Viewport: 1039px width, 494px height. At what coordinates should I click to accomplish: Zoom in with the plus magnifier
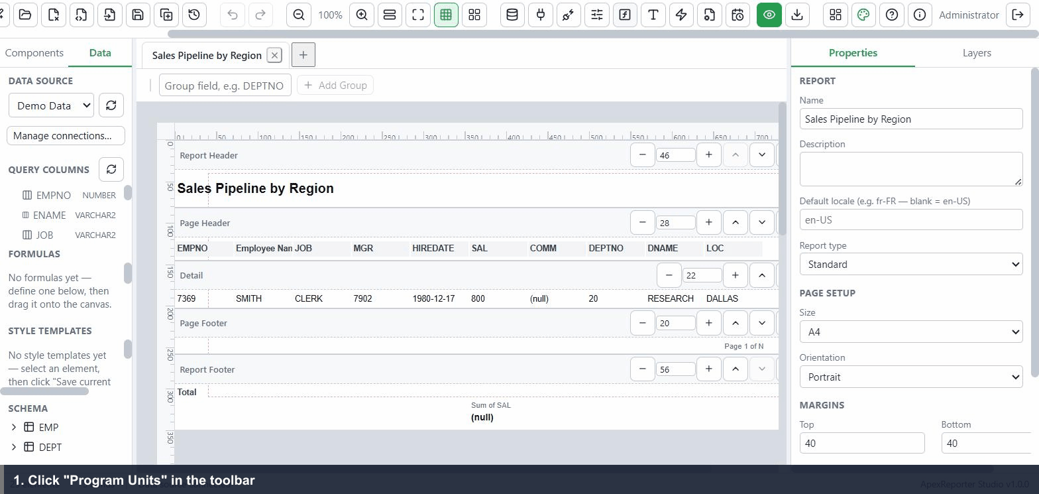click(x=362, y=15)
